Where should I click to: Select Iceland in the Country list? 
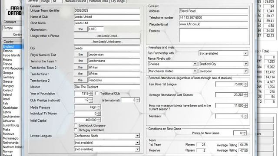[x=13, y=90]
